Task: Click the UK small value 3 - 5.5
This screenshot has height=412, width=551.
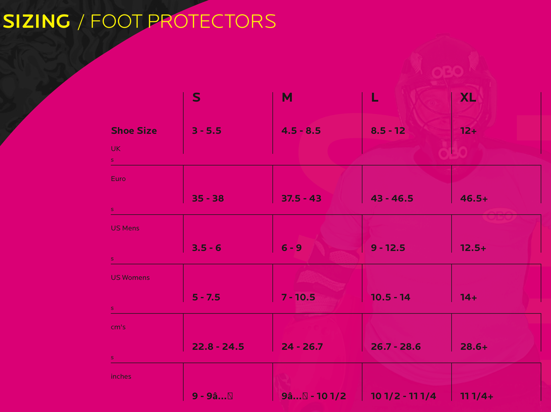Action: tap(207, 130)
